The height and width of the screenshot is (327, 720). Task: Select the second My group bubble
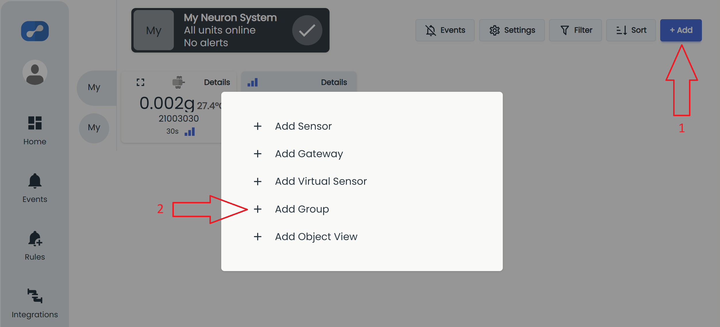coord(94,128)
